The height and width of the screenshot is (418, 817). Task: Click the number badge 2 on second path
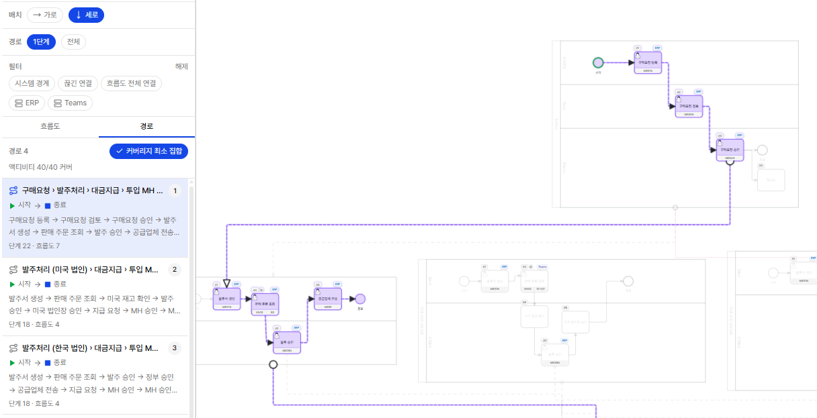point(175,270)
